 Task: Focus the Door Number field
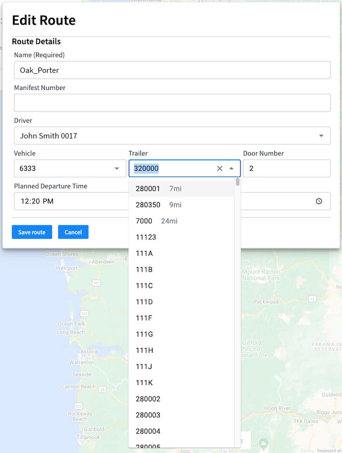click(287, 168)
